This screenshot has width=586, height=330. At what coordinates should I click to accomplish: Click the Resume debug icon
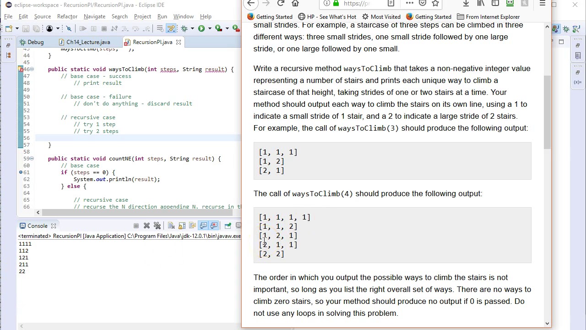tap(83, 28)
